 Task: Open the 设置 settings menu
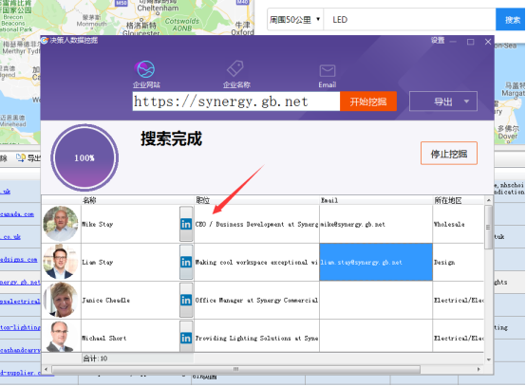point(438,41)
